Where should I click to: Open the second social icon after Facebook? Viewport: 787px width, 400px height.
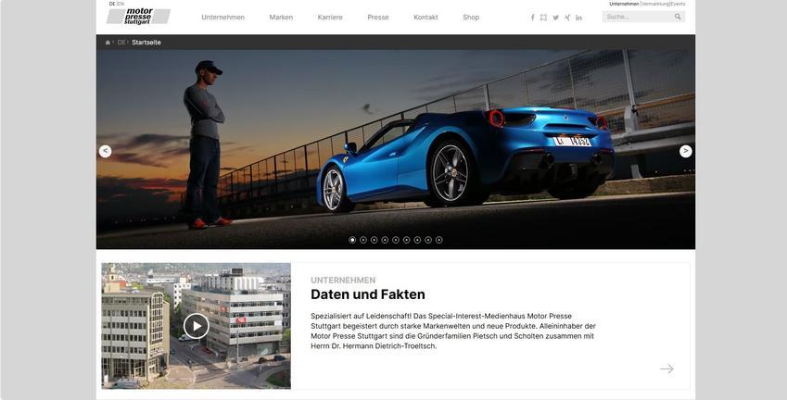(543, 18)
